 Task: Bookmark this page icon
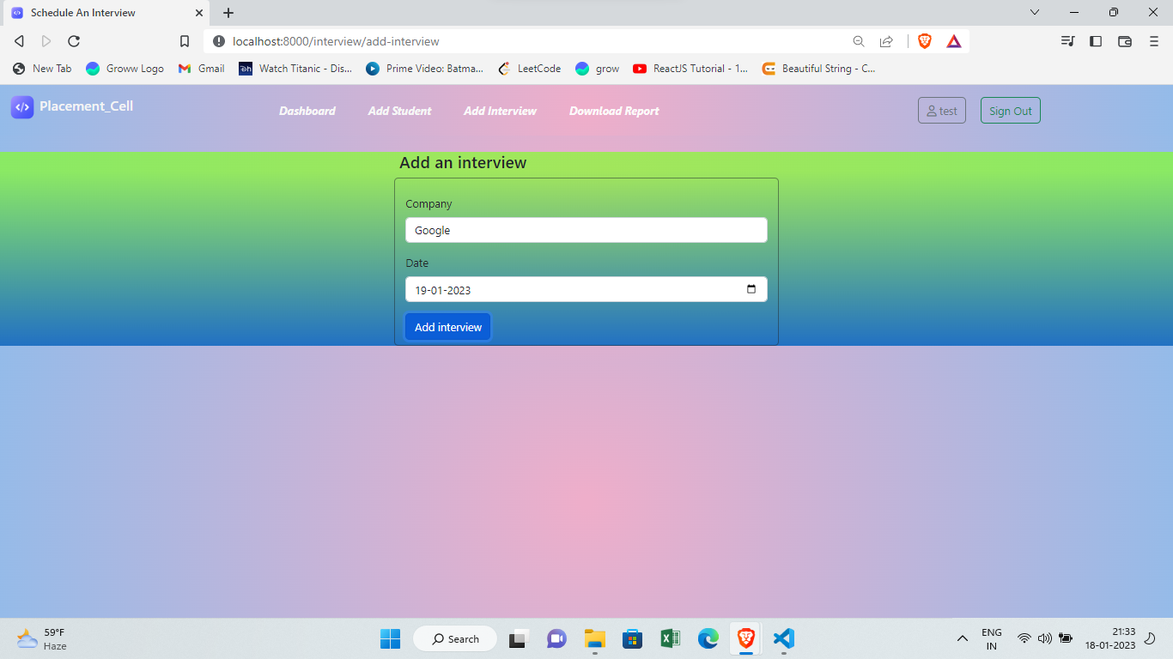click(185, 41)
